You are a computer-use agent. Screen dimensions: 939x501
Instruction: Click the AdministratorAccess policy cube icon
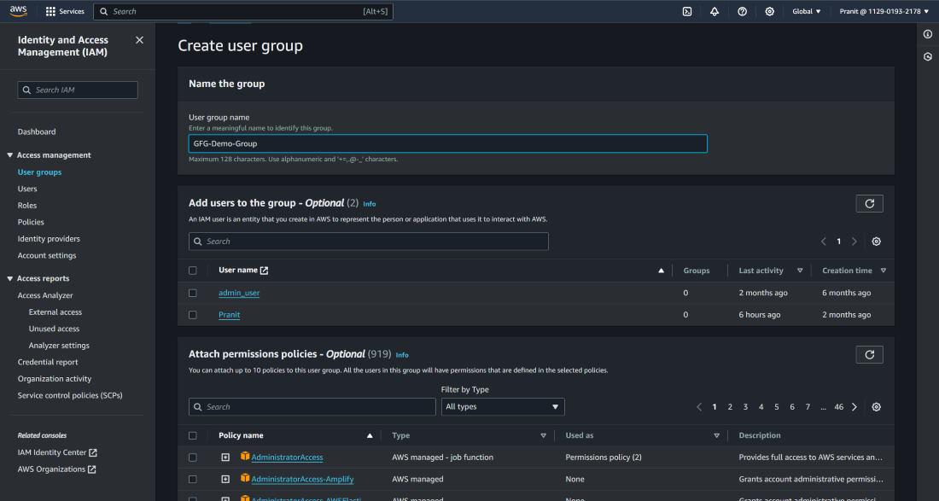pyautogui.click(x=245, y=456)
